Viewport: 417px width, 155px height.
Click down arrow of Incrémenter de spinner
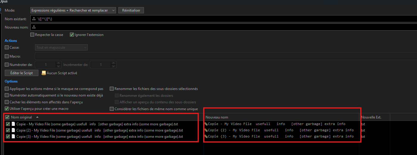(x=113, y=66)
